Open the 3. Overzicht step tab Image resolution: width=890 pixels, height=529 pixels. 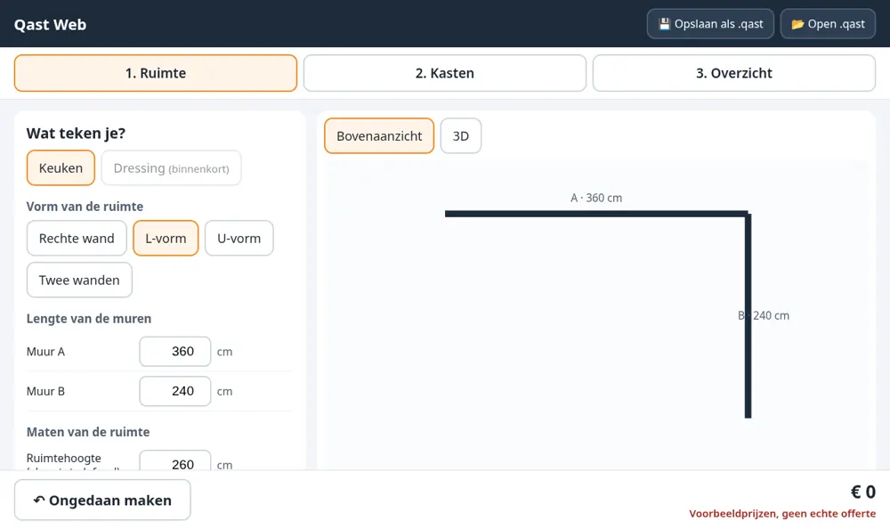click(734, 73)
